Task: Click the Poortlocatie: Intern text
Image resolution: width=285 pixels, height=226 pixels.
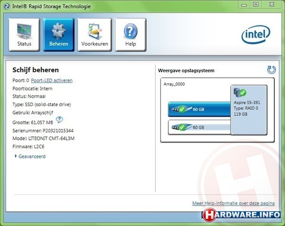Action: coord(32,89)
